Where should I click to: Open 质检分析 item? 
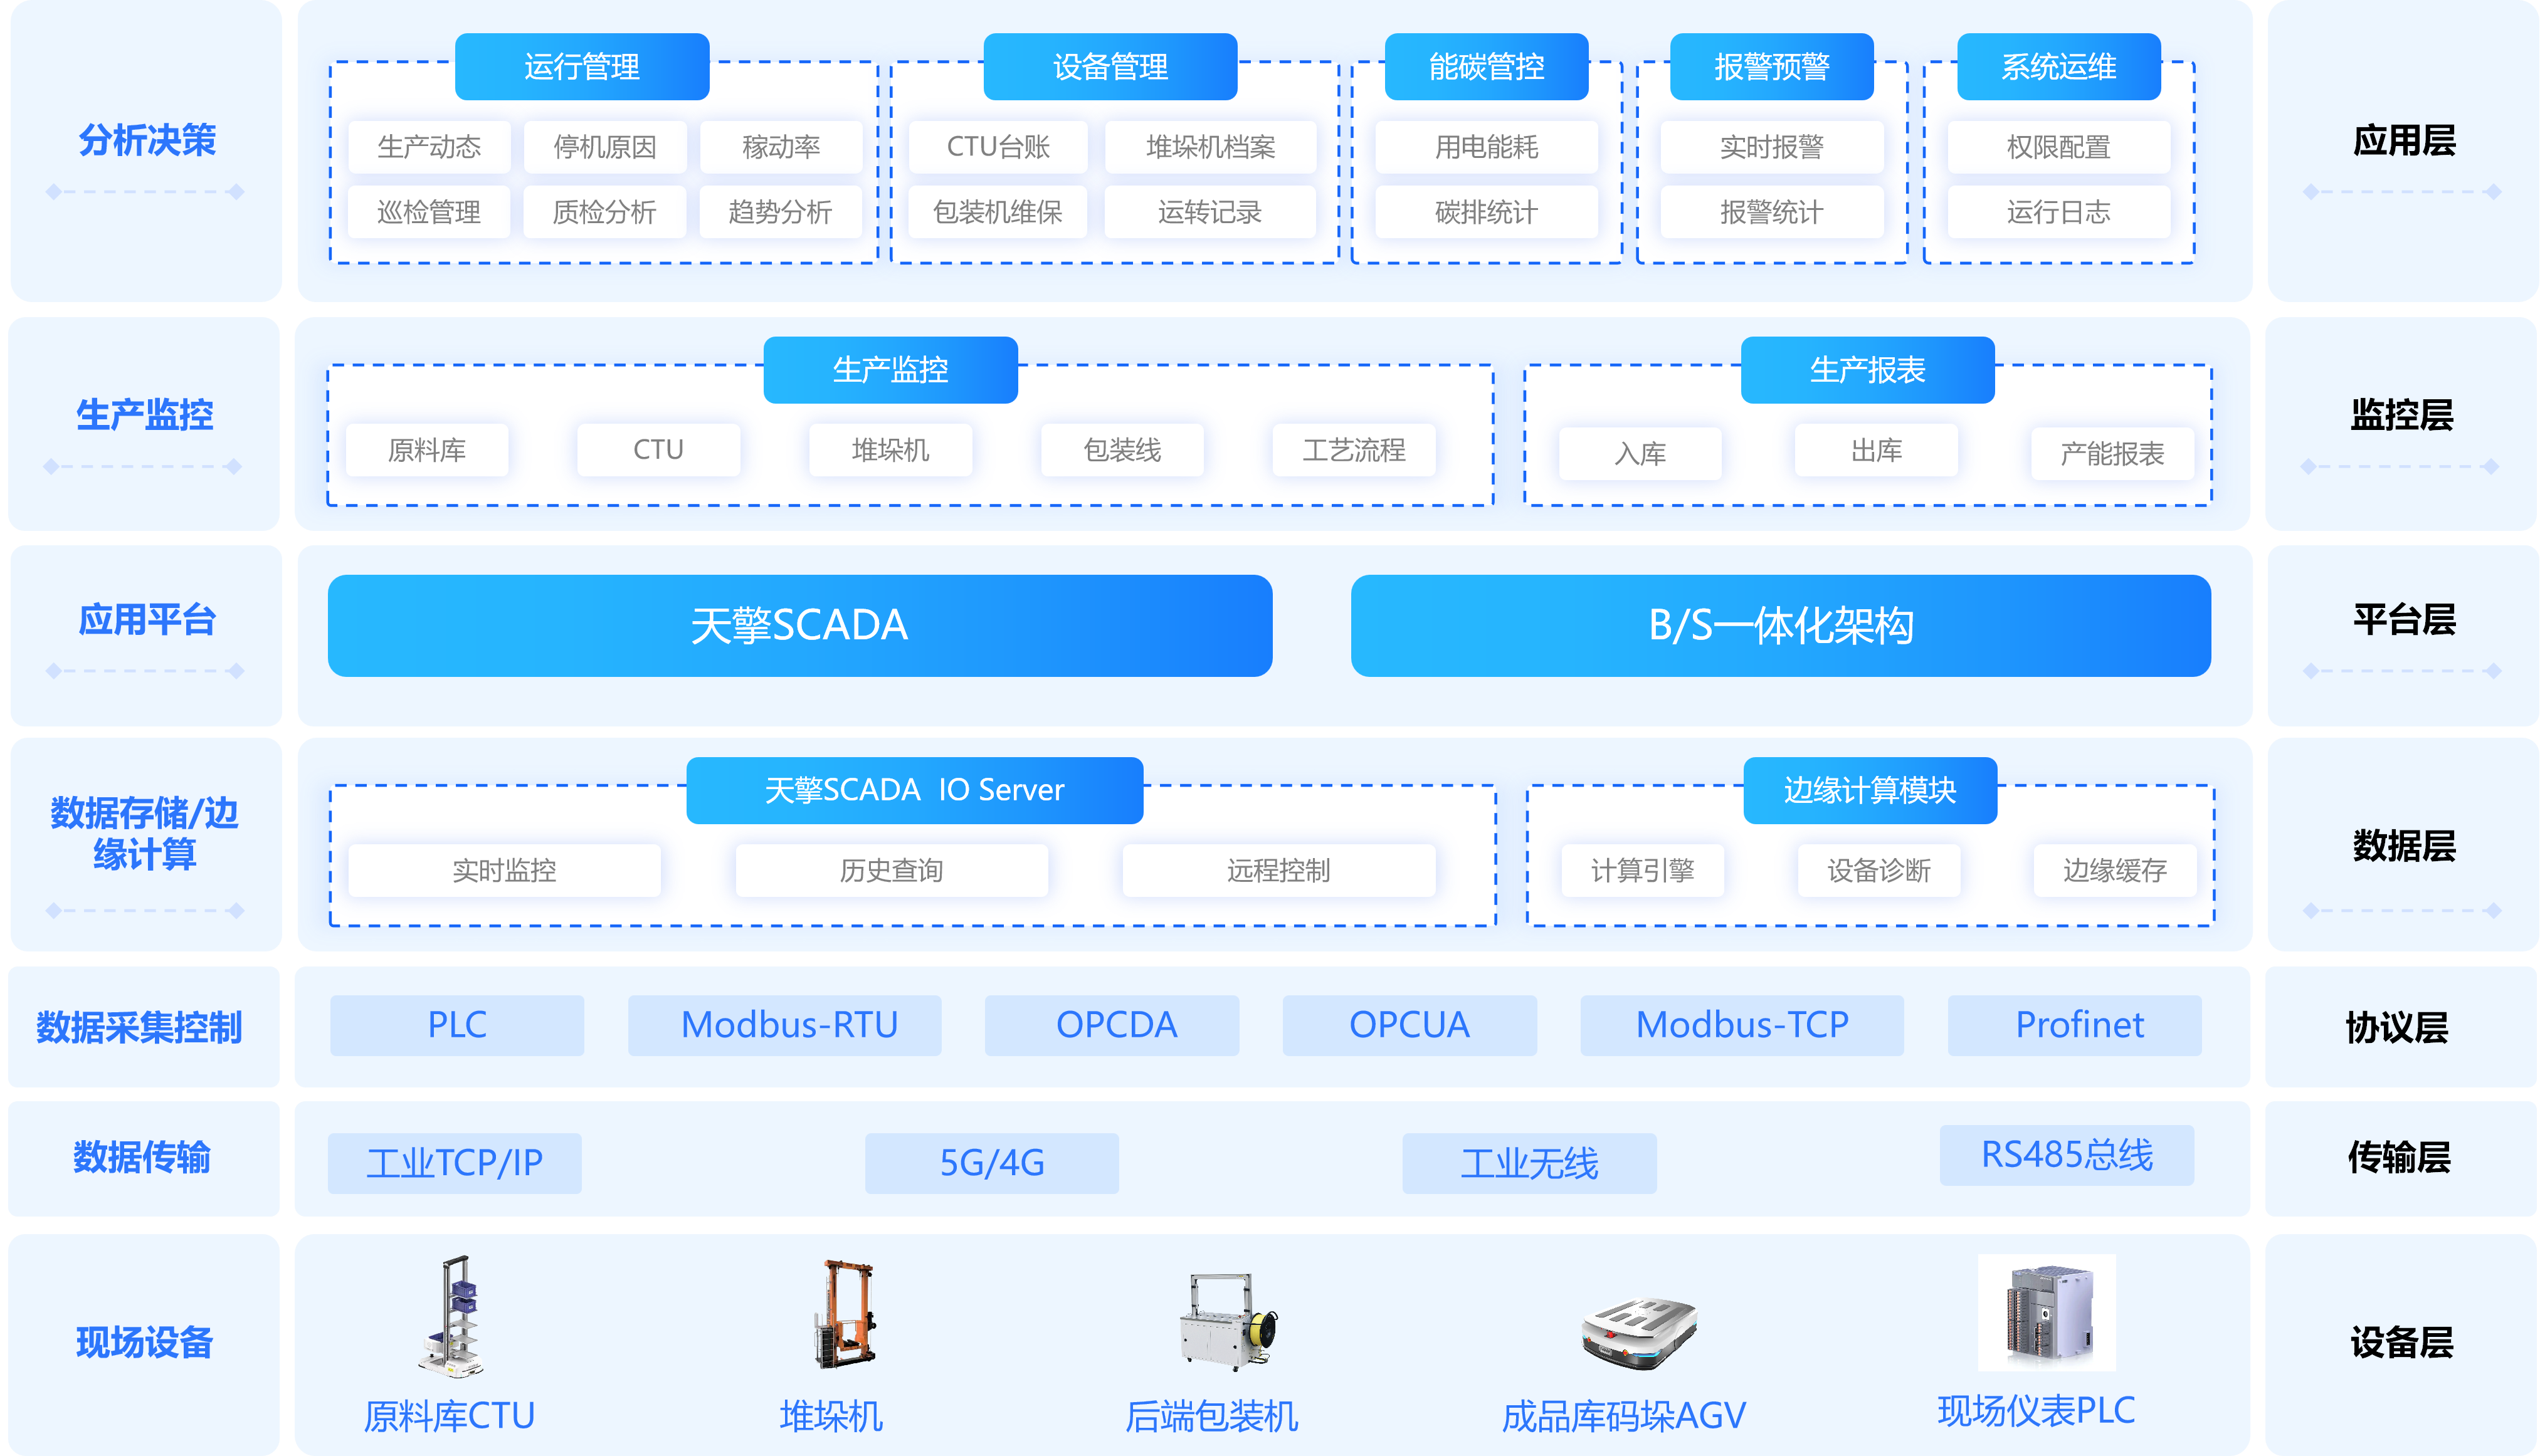(x=605, y=212)
